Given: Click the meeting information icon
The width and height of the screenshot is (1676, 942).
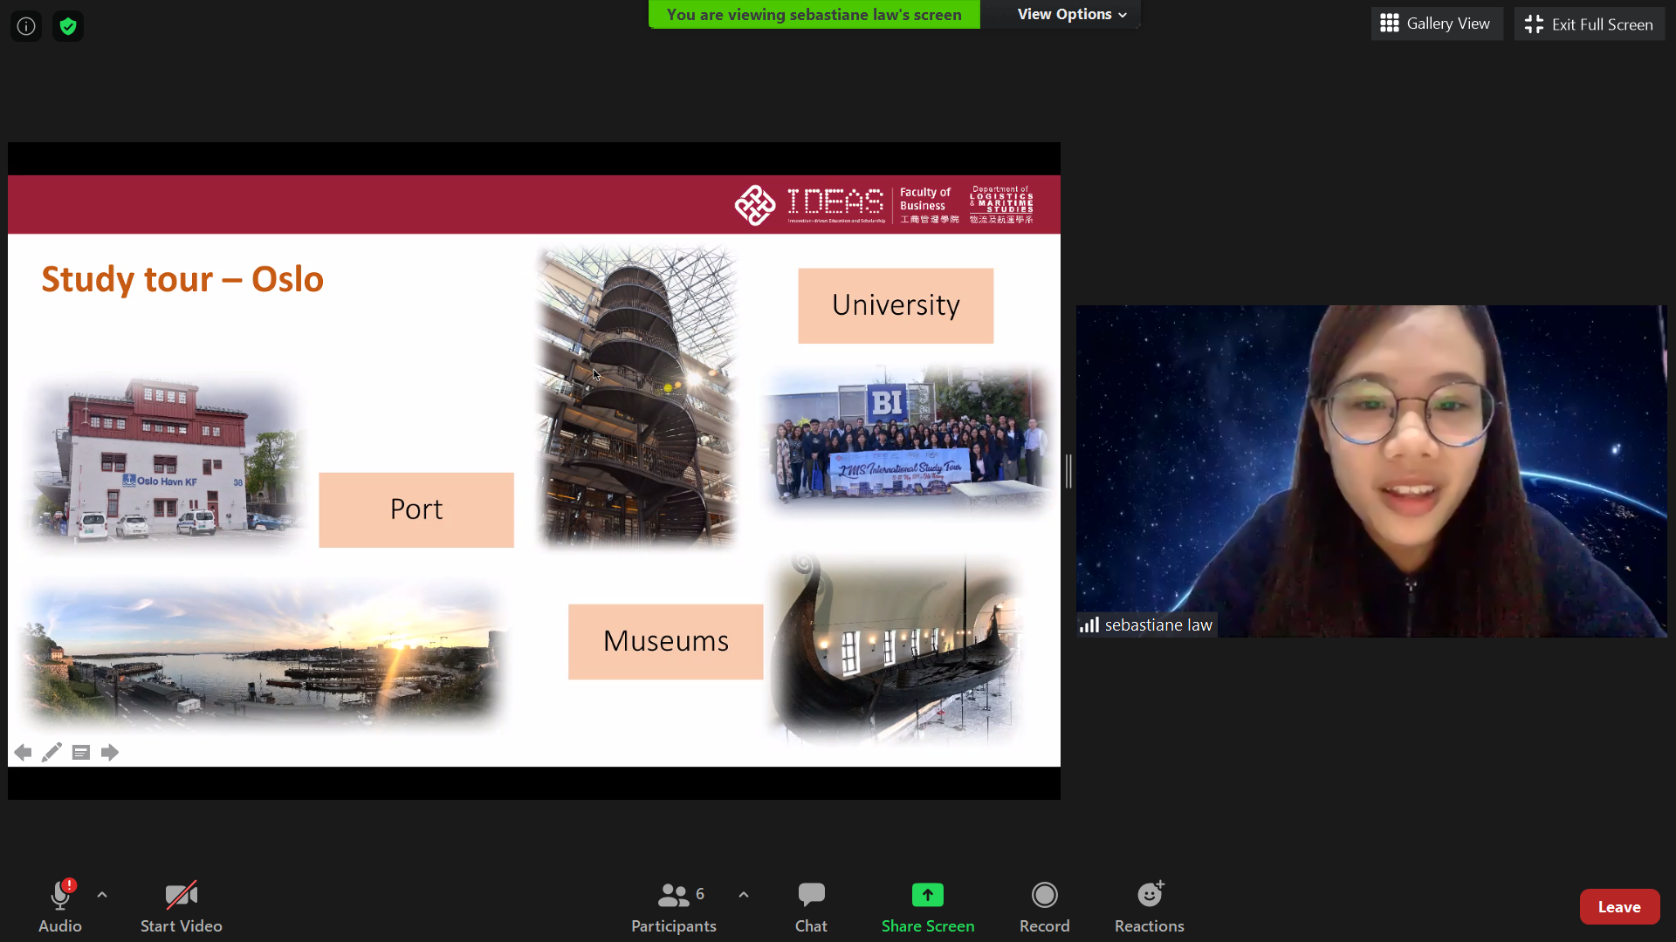Looking at the screenshot, I should point(26,26).
